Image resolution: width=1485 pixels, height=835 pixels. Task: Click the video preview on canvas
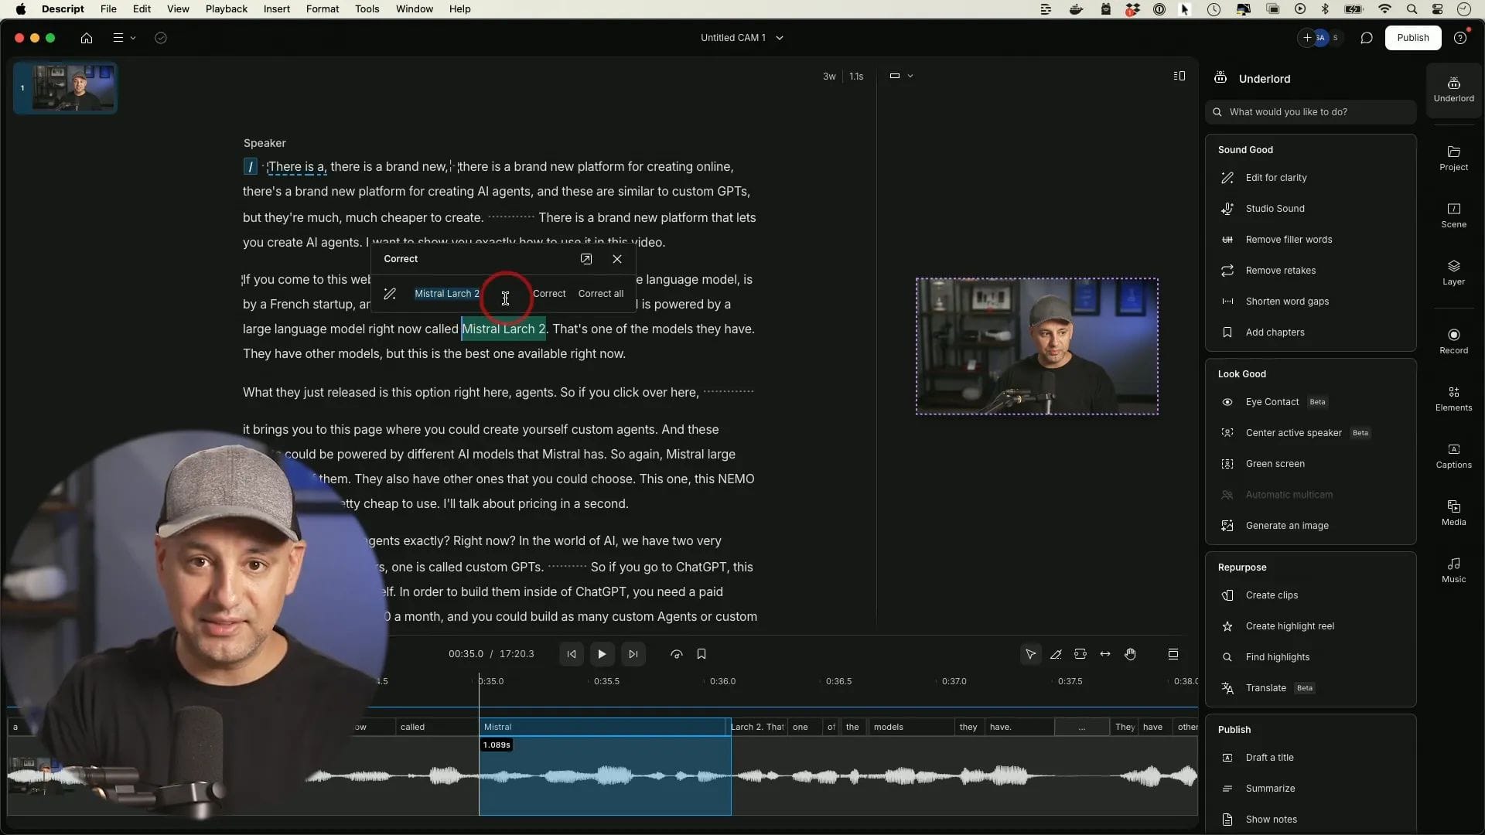click(1037, 346)
